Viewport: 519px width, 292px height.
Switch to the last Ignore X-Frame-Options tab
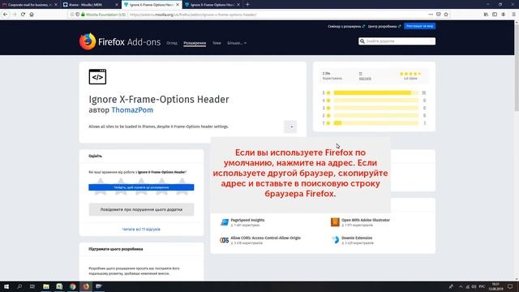212,5
